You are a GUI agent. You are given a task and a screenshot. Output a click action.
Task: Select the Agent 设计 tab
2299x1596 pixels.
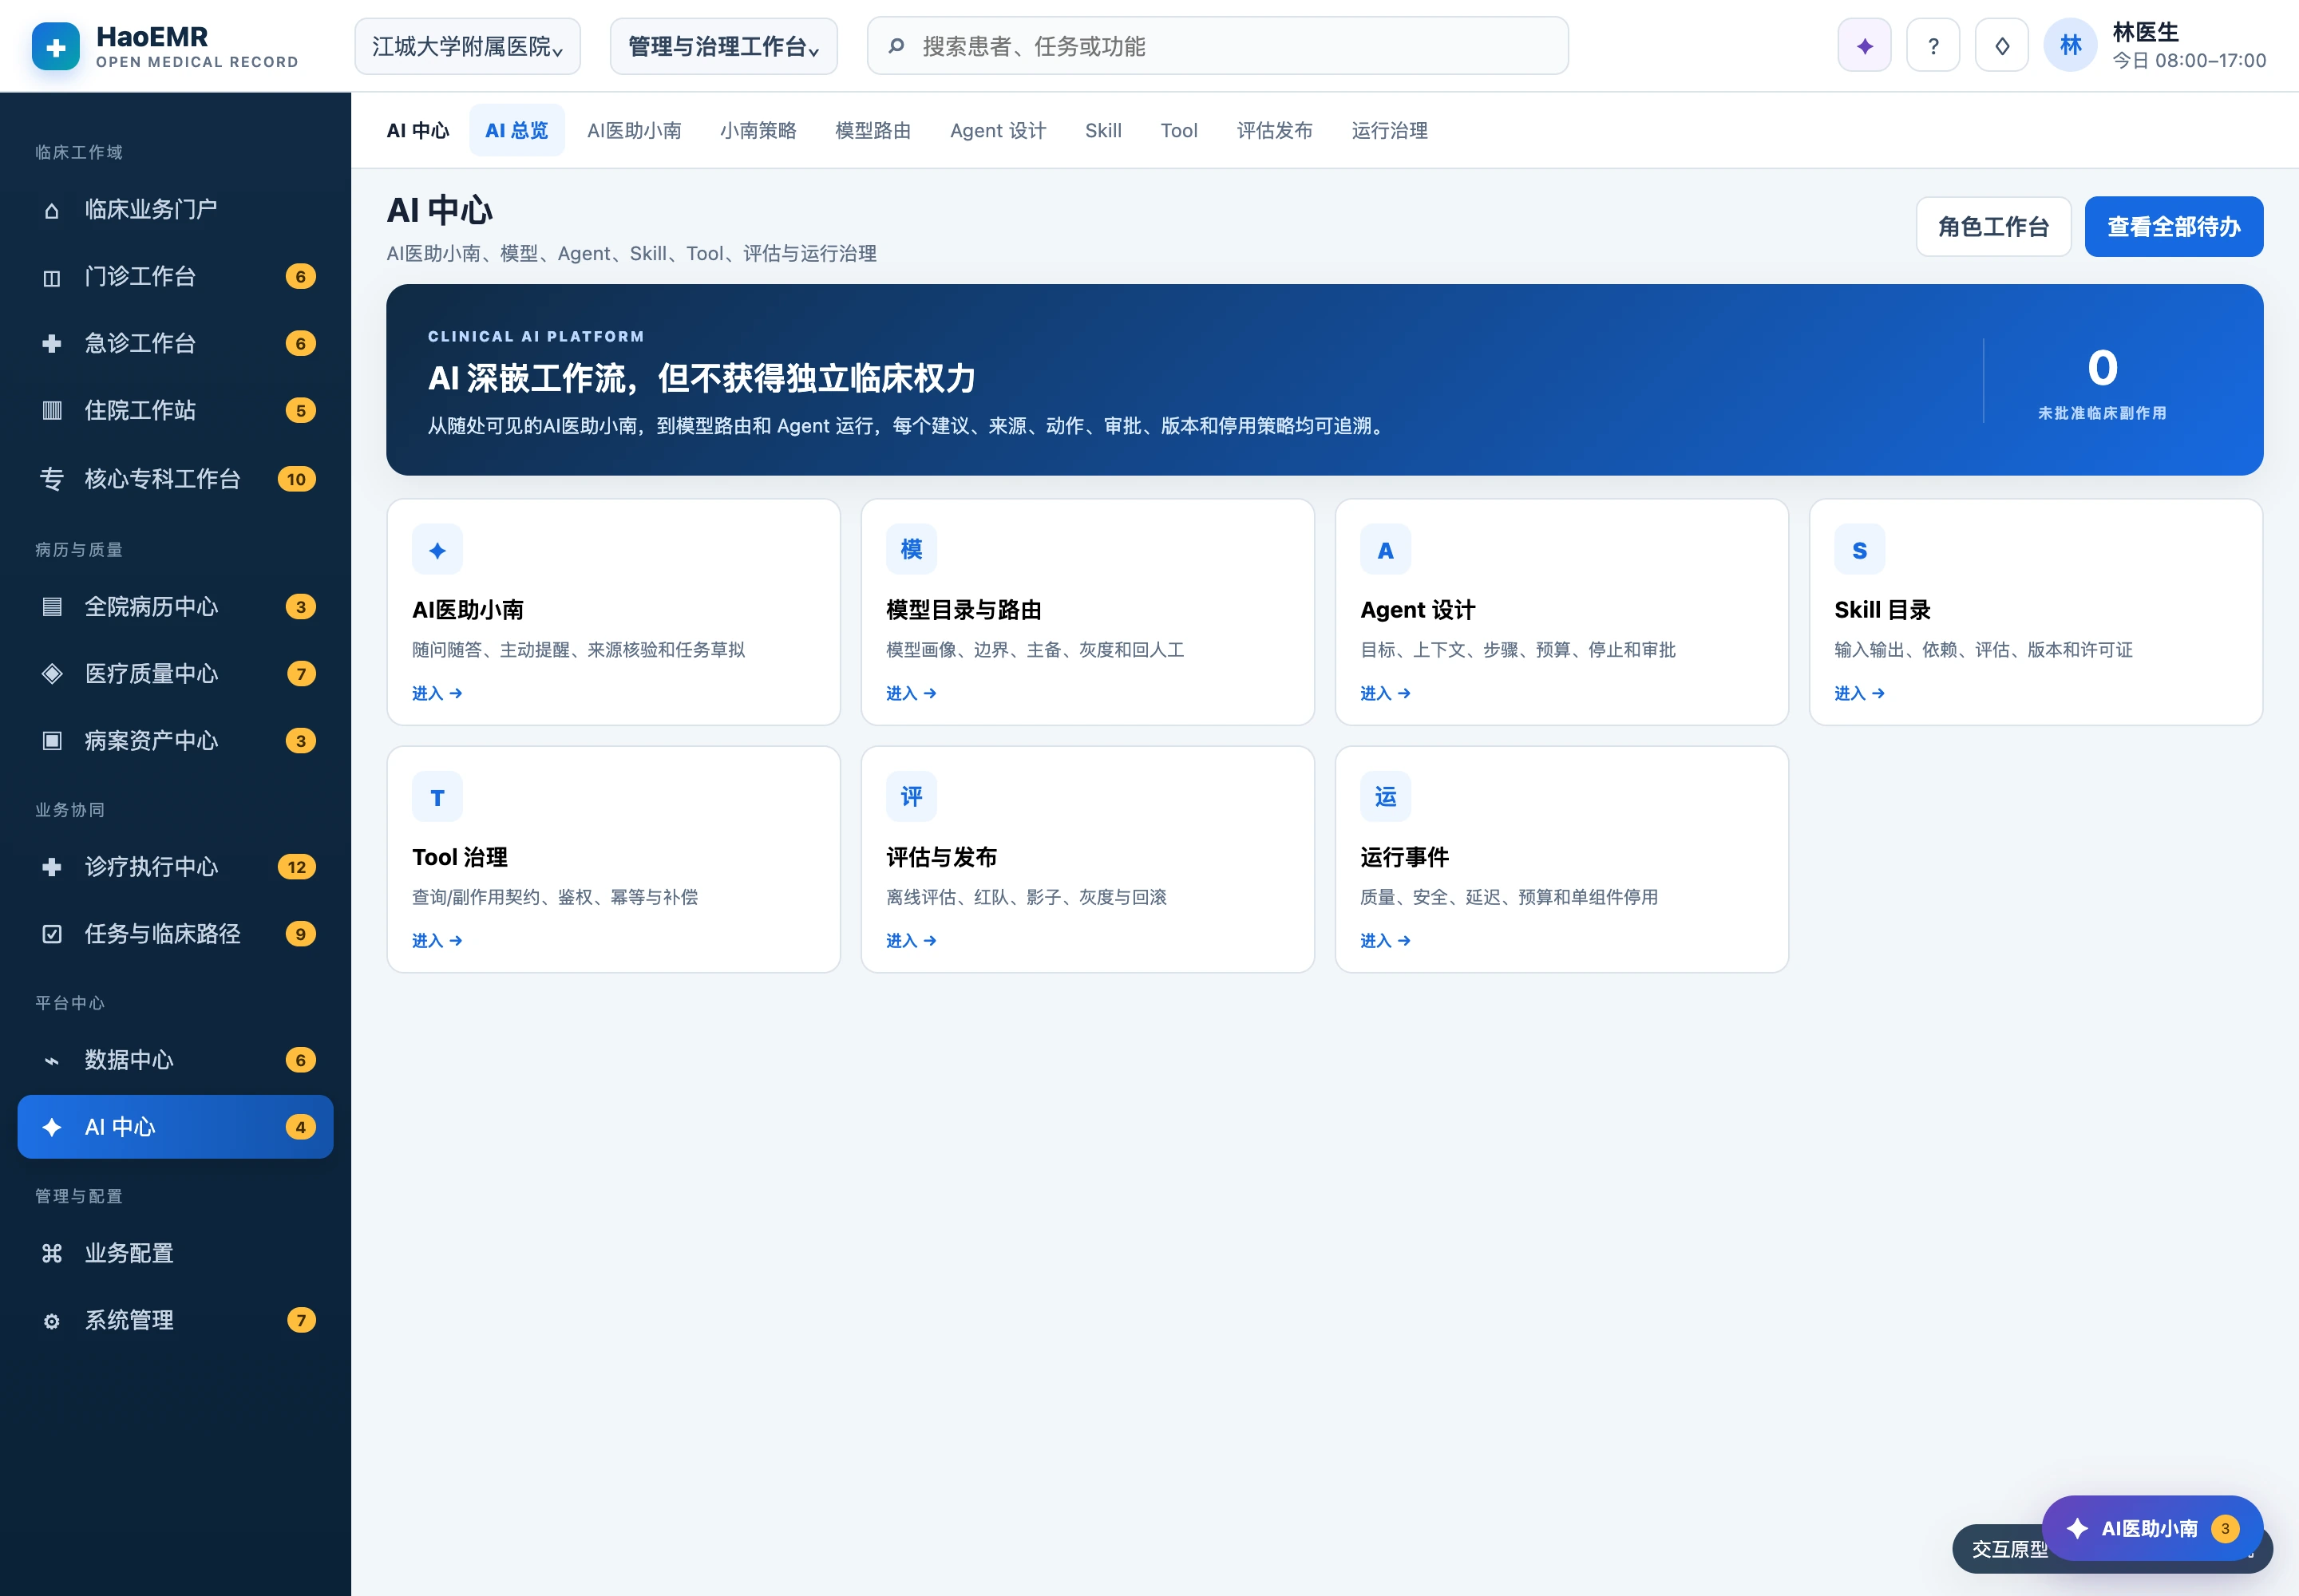click(x=999, y=130)
